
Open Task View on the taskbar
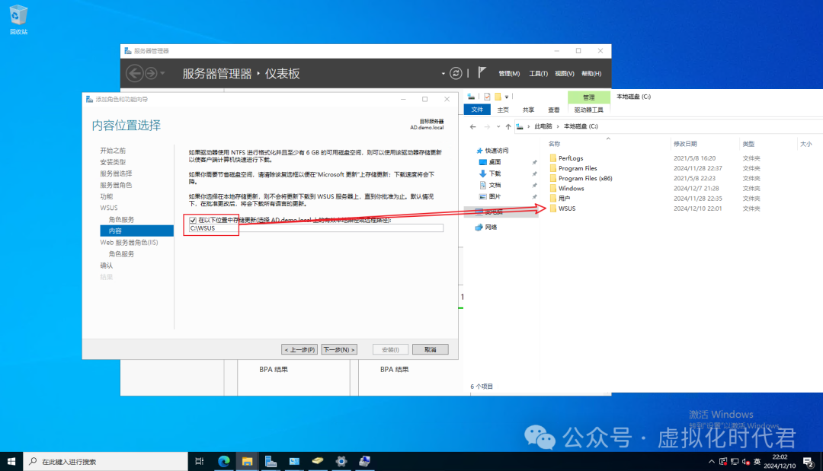200,462
